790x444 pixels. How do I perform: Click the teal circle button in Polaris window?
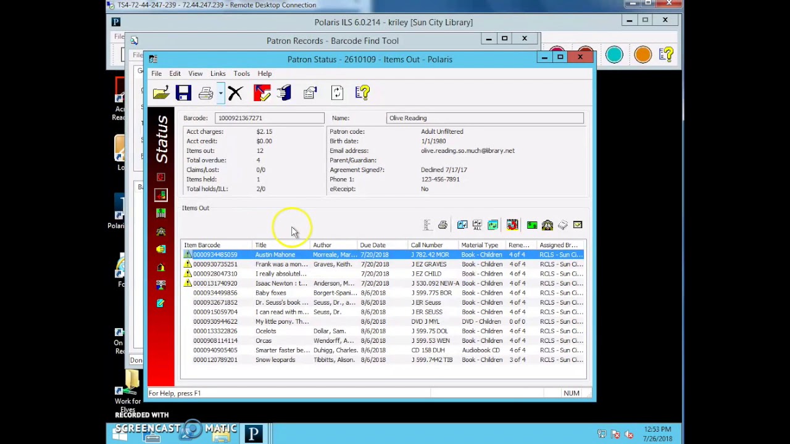click(x=614, y=55)
